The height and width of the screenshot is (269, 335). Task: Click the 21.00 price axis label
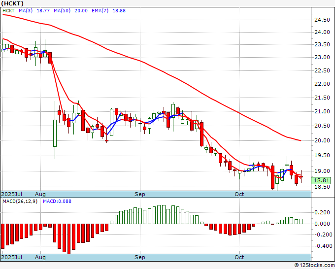click(322, 111)
